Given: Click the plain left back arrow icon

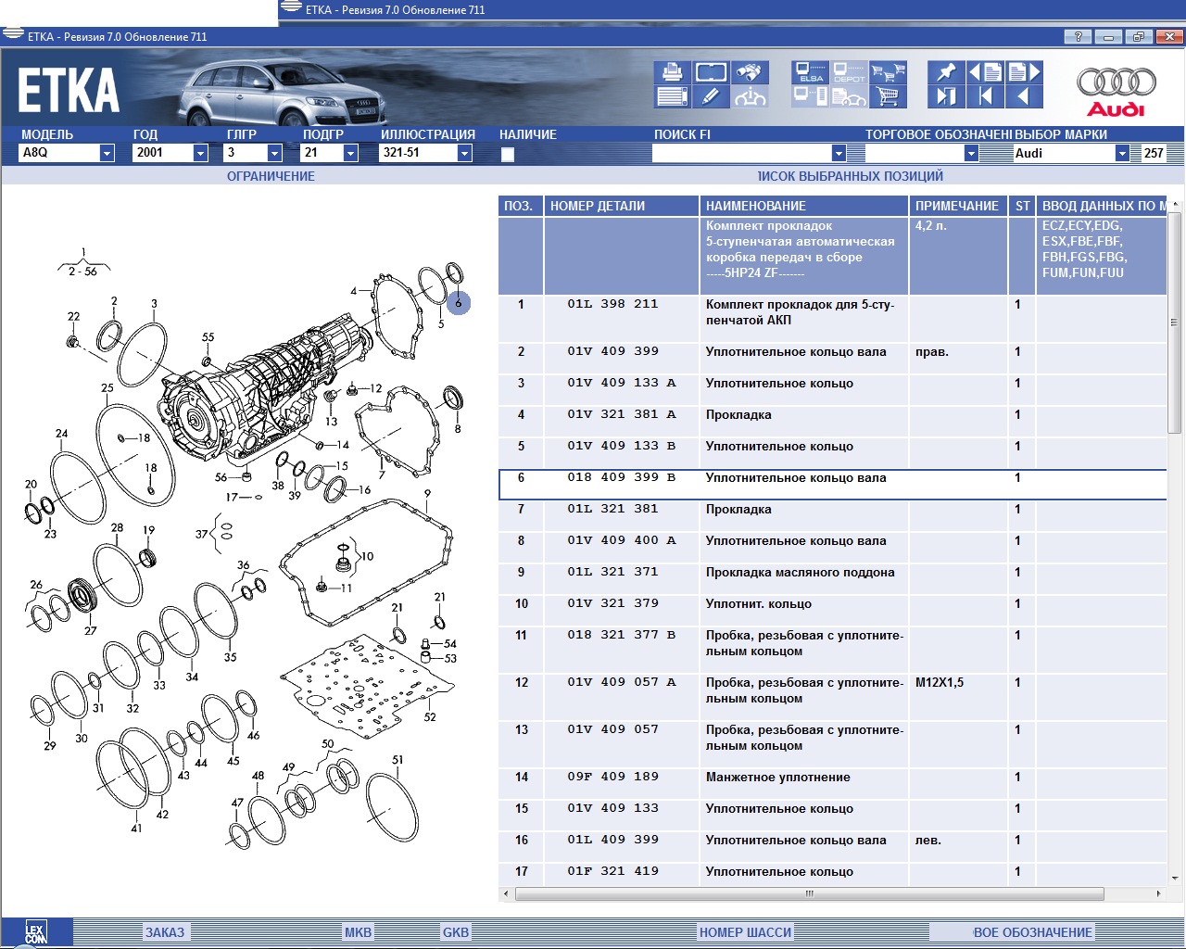Looking at the screenshot, I should coord(1024,95).
